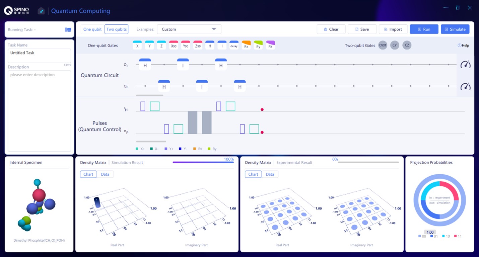Select the I gate placed on Q1

click(183, 65)
